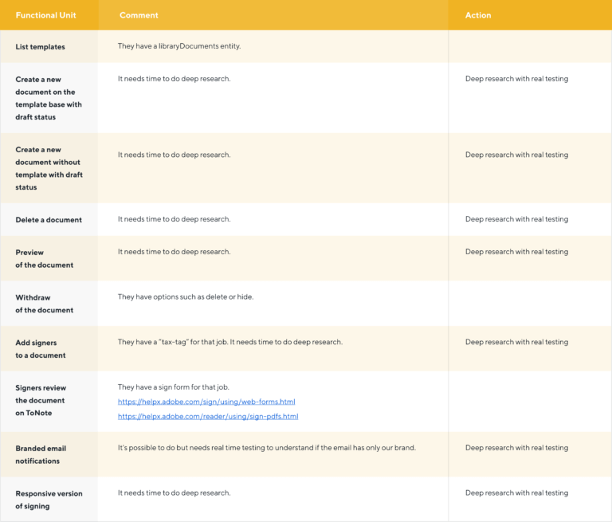Click the sign form comment text
The image size is (612, 522).
click(173, 387)
